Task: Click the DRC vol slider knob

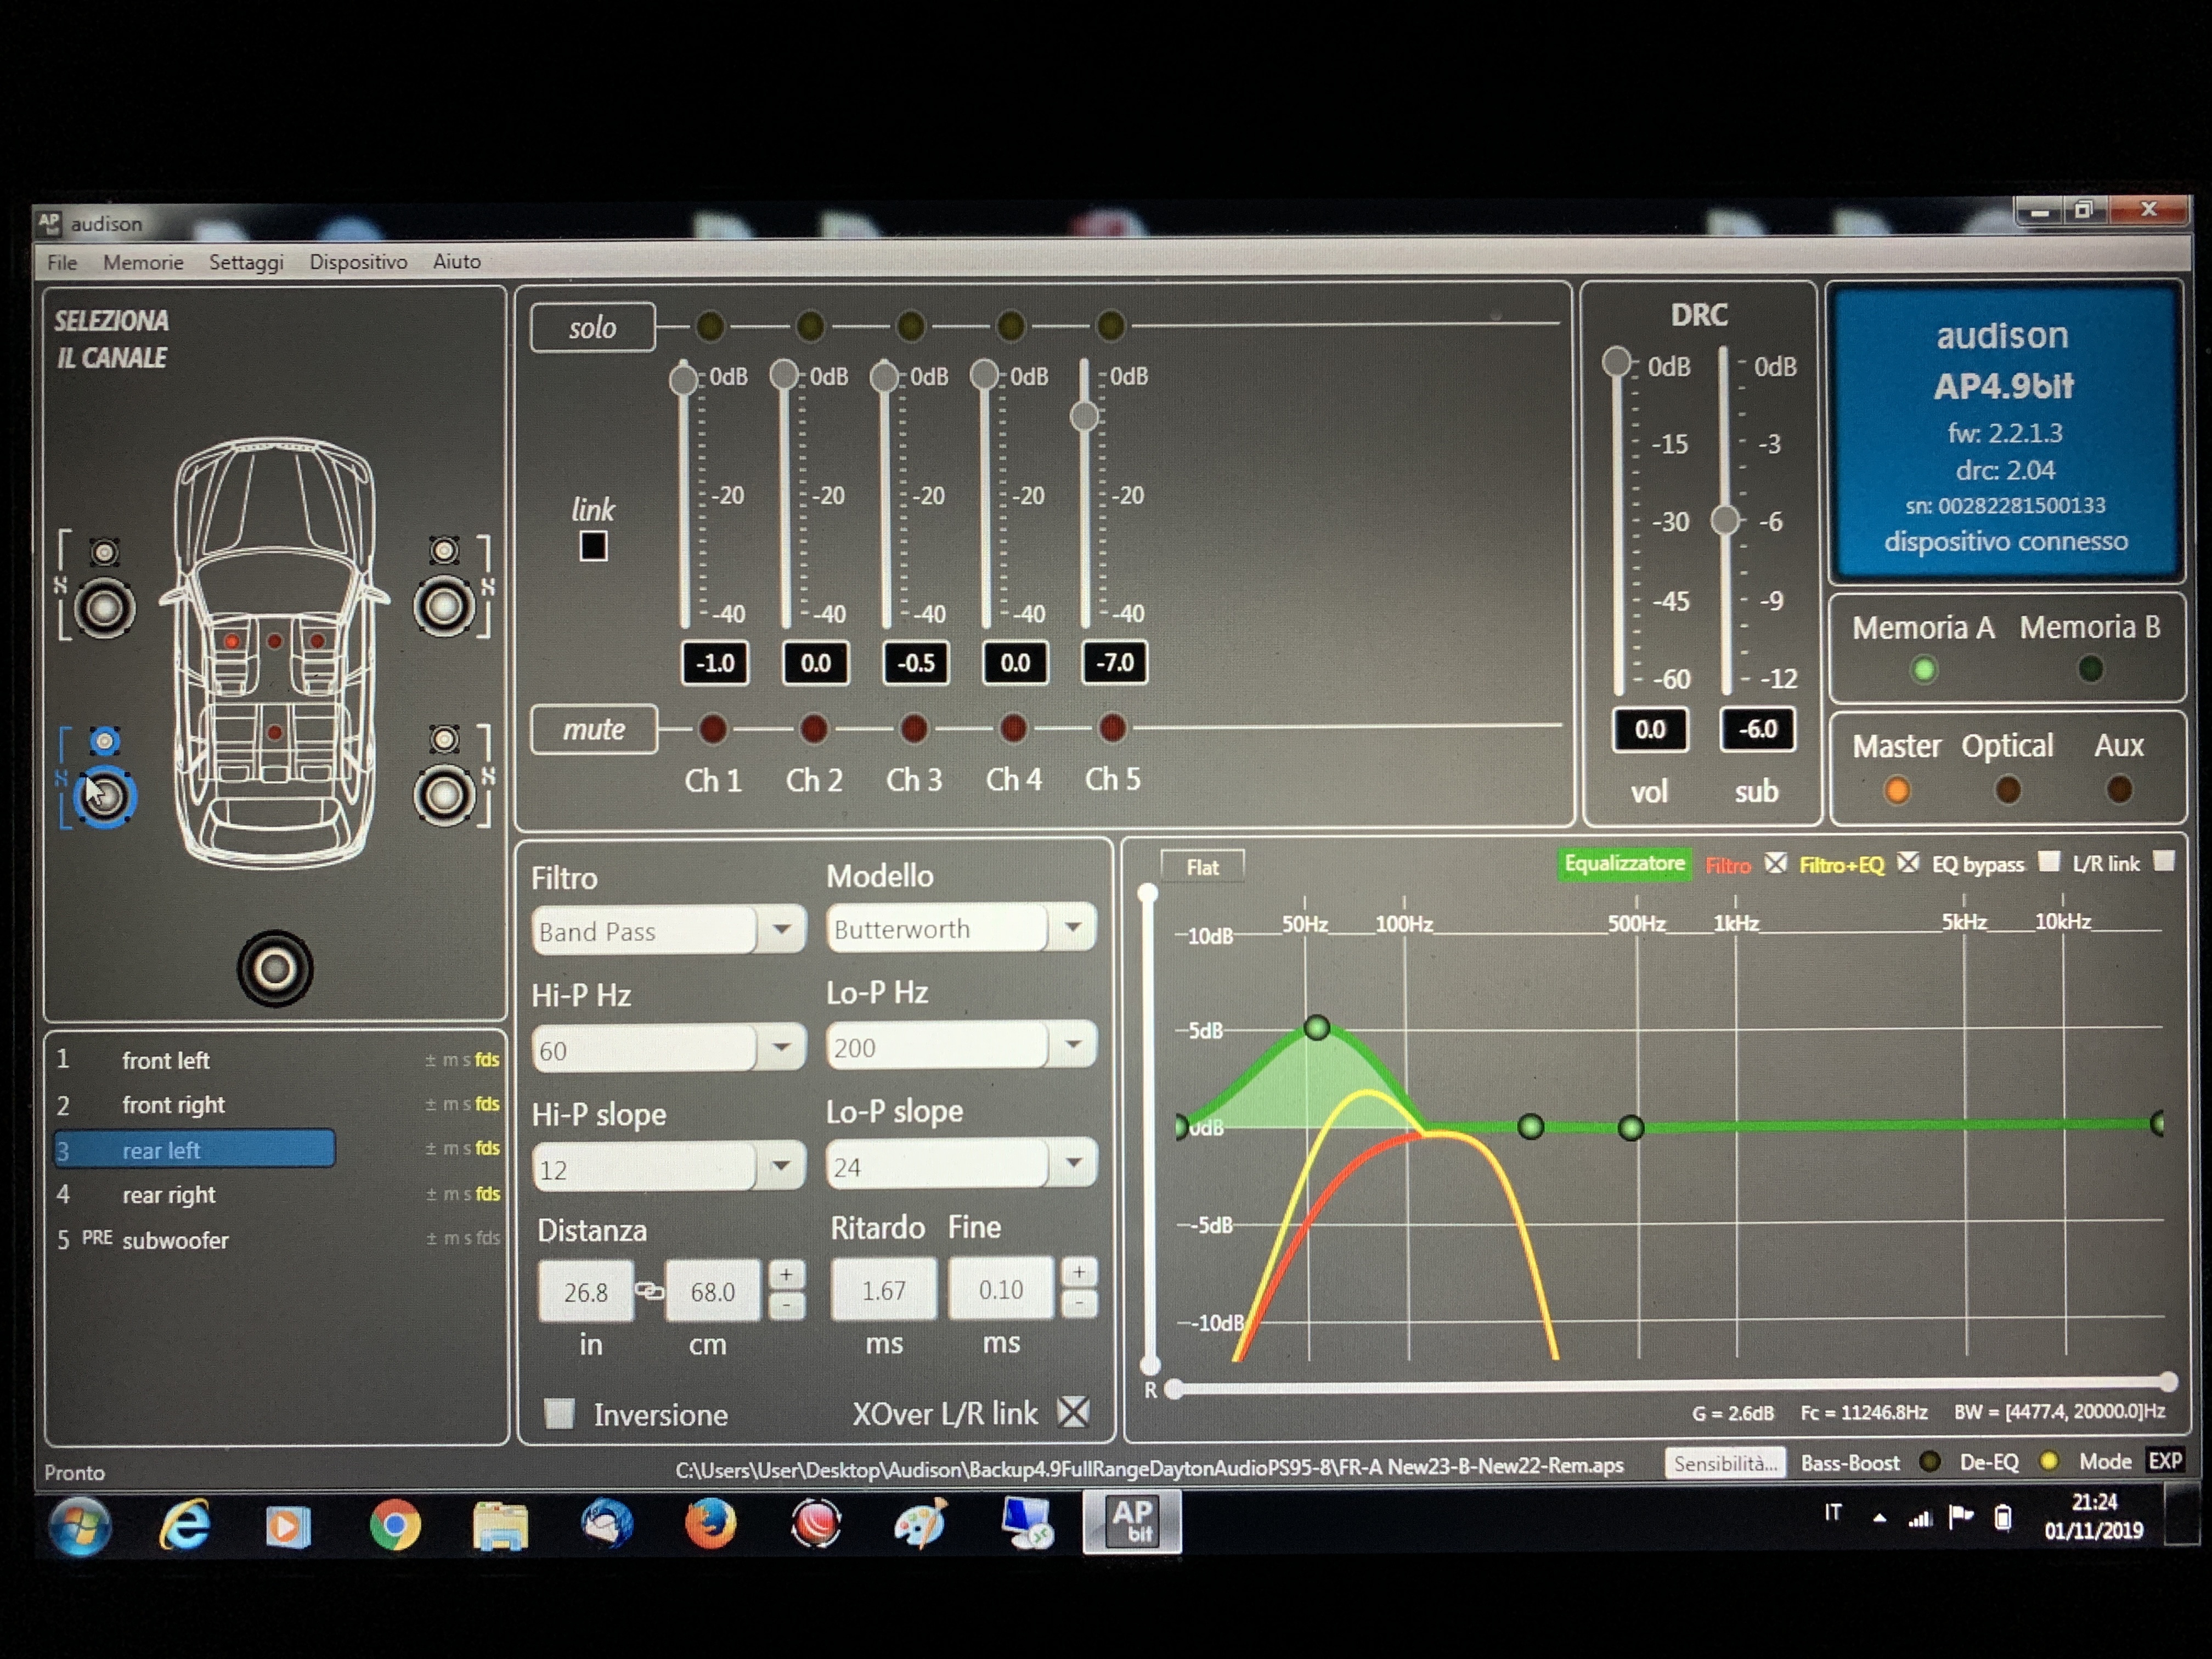Action: click(x=1617, y=362)
